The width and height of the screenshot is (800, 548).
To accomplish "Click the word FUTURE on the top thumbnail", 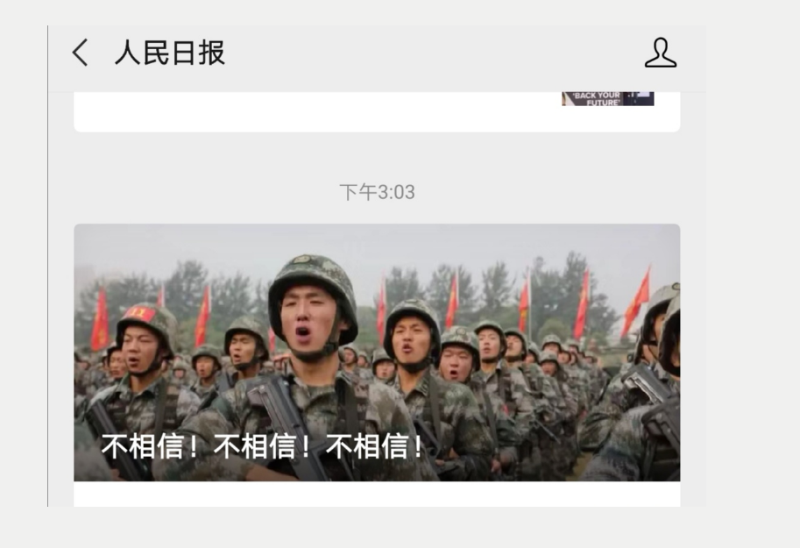I will [x=603, y=103].
